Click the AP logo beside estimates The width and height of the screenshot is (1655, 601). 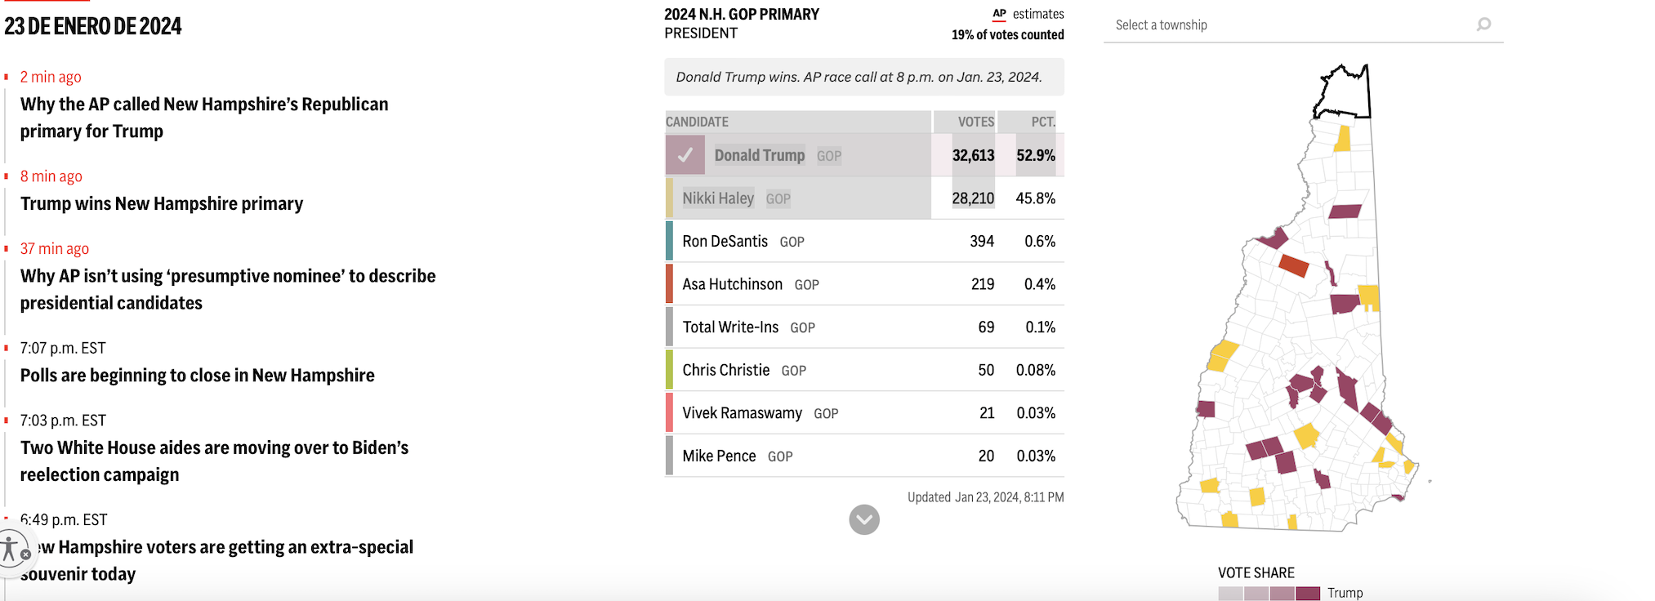click(x=999, y=14)
